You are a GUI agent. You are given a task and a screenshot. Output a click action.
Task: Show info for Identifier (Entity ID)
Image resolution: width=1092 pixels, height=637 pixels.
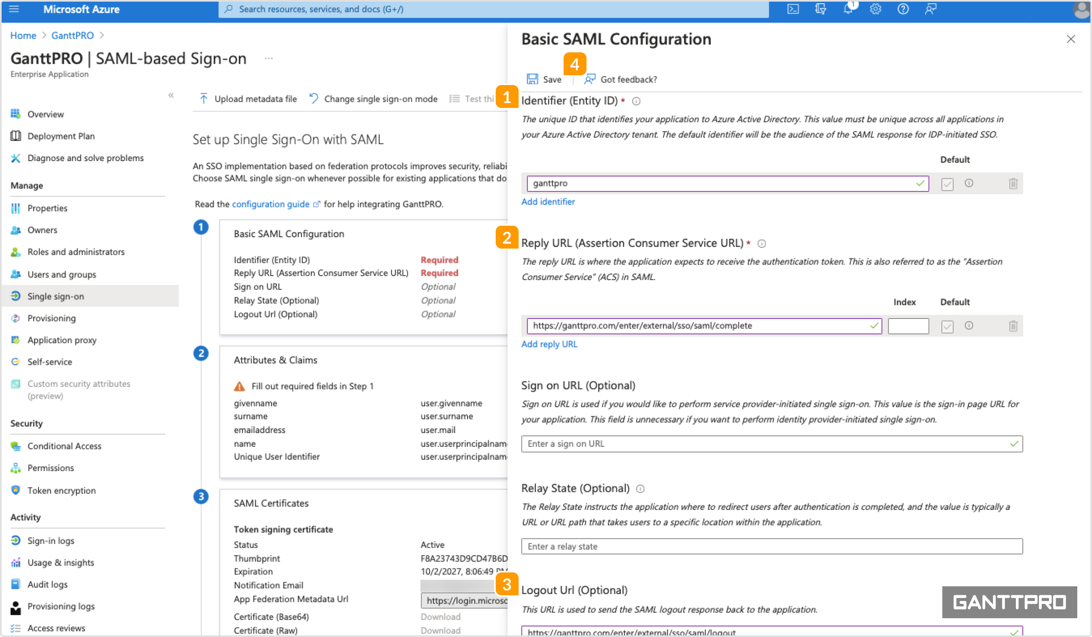[x=636, y=101]
